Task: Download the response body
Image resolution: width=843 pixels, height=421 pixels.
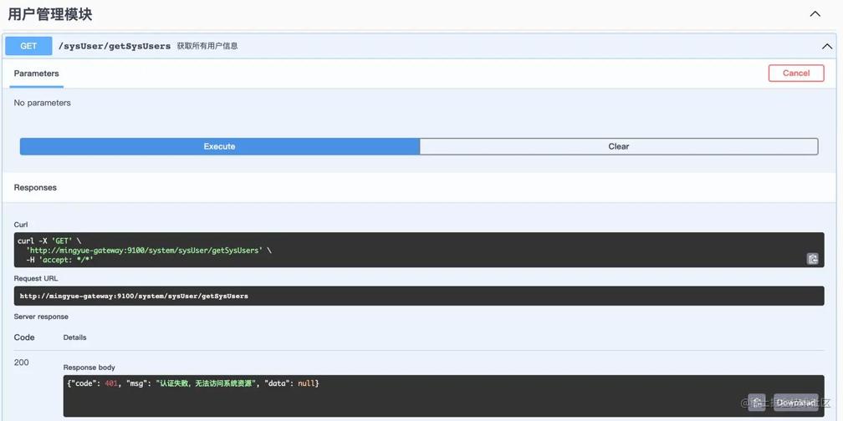Action: point(795,403)
